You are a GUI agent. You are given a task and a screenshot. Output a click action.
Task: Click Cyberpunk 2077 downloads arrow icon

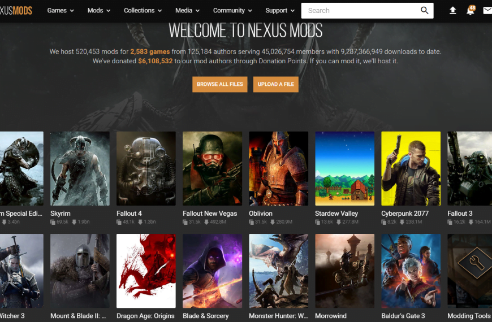402,222
